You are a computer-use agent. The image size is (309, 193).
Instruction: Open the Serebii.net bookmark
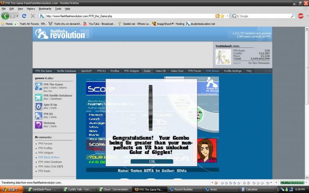pyautogui.click(x=134, y=24)
